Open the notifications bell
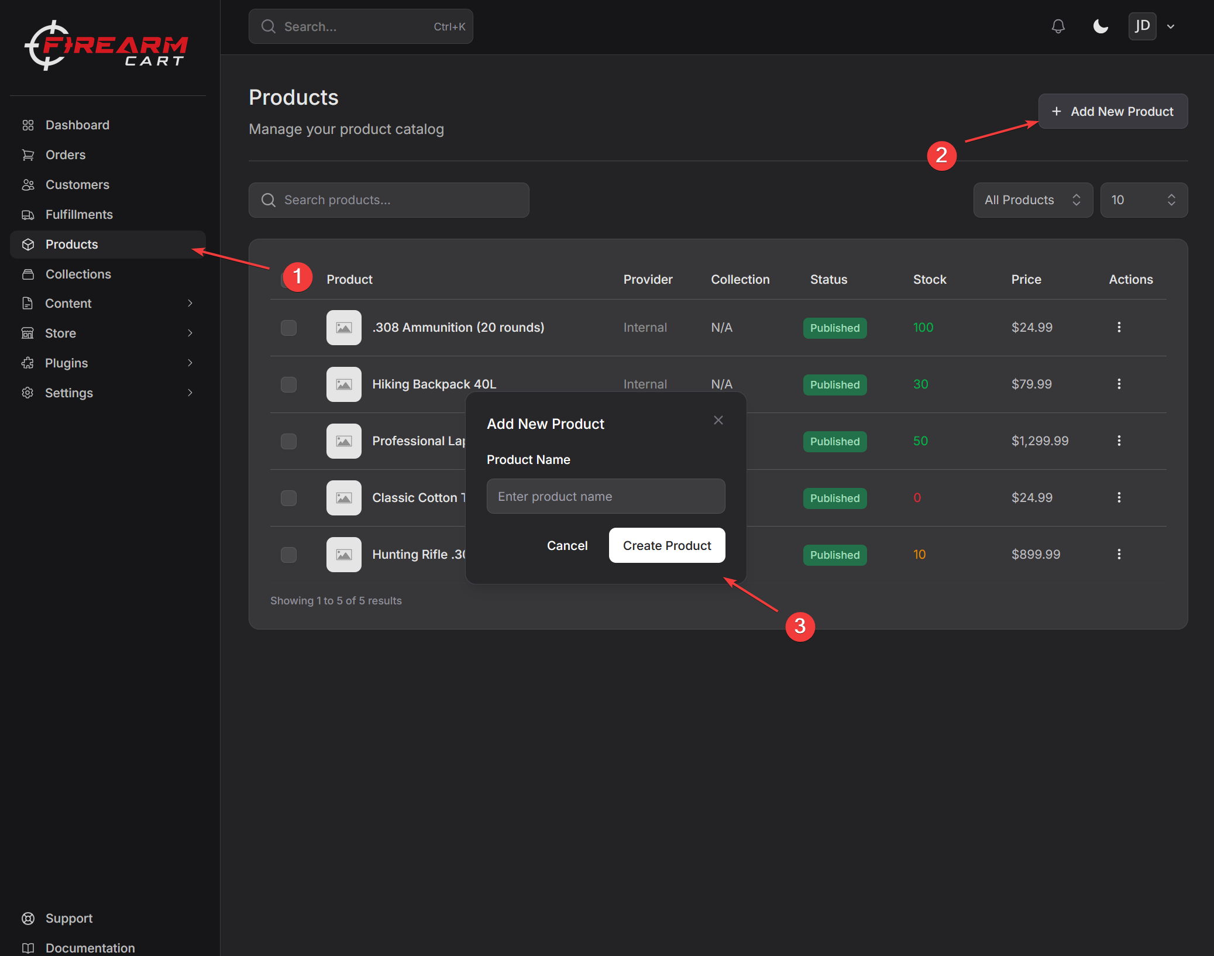 1058,26
